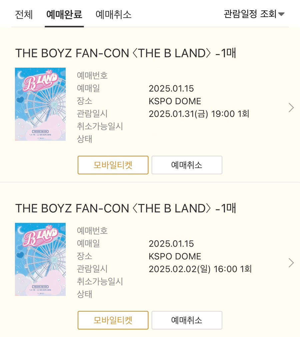
Task: Open 모바일티켓 for the 01.31 show
Action: [113, 165]
